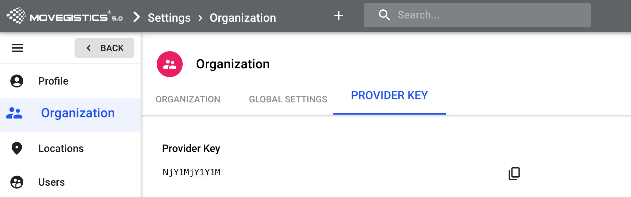Open the Global Settings tab
This screenshot has height=197, width=631.
(288, 99)
